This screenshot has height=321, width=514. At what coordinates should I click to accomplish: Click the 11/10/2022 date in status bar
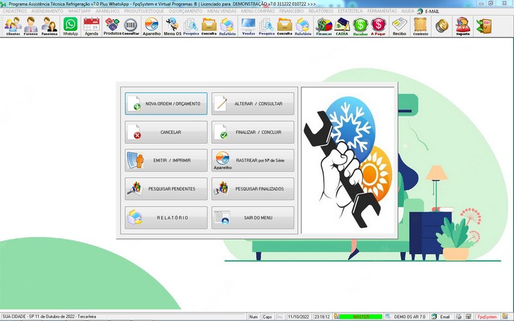pos(299,317)
